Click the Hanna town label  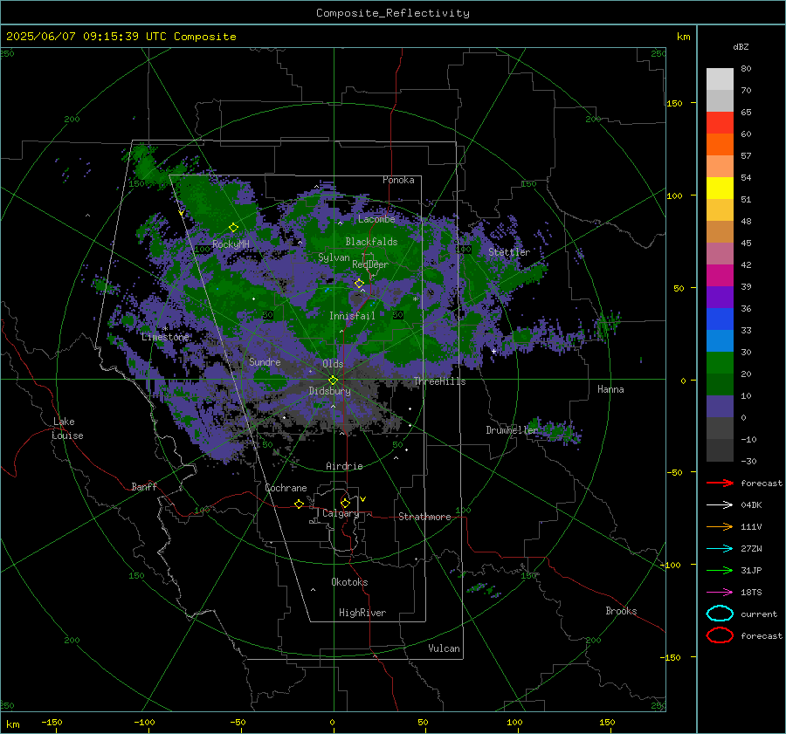click(x=610, y=389)
